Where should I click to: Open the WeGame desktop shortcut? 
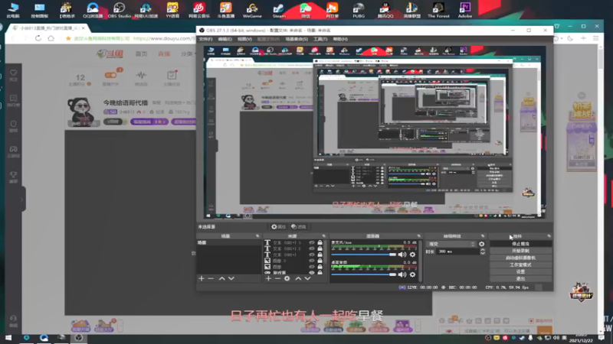252,10
